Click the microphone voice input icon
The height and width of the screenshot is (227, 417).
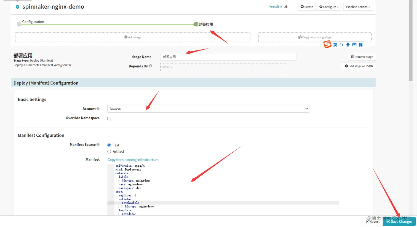point(348,45)
